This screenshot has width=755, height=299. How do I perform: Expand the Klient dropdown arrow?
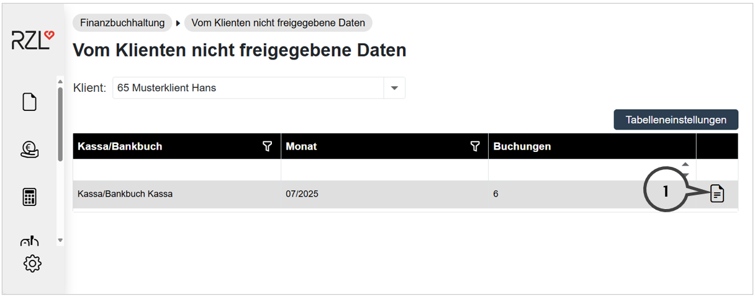pos(394,88)
